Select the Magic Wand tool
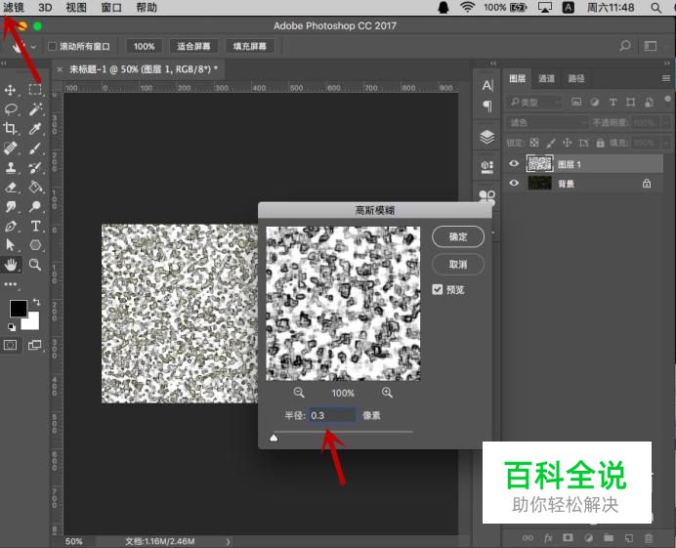Screen dimensions: 676x548 [35, 109]
